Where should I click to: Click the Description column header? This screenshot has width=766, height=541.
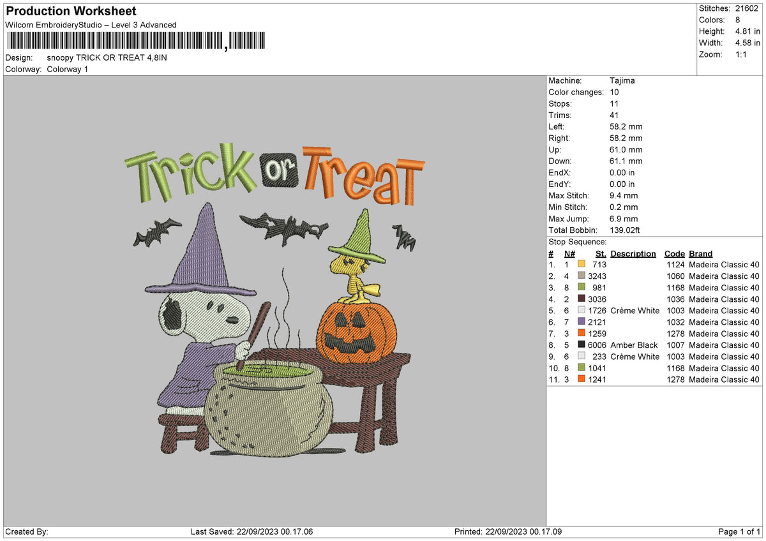(x=633, y=254)
